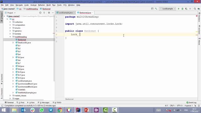Open the Terminal tool window
Image resolution: width=201 pixels, height=113 pixels.
click(9, 103)
